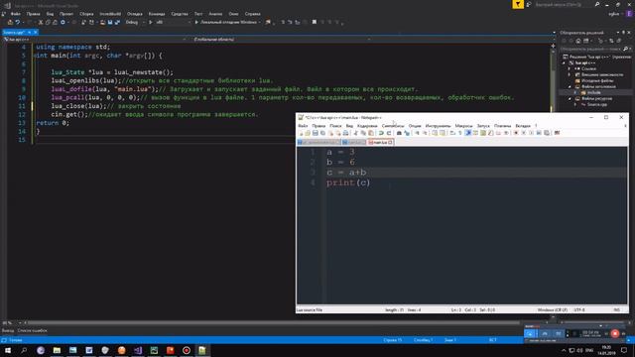
Task: Collapse Файлы заголовков folder
Action: click(x=570, y=86)
